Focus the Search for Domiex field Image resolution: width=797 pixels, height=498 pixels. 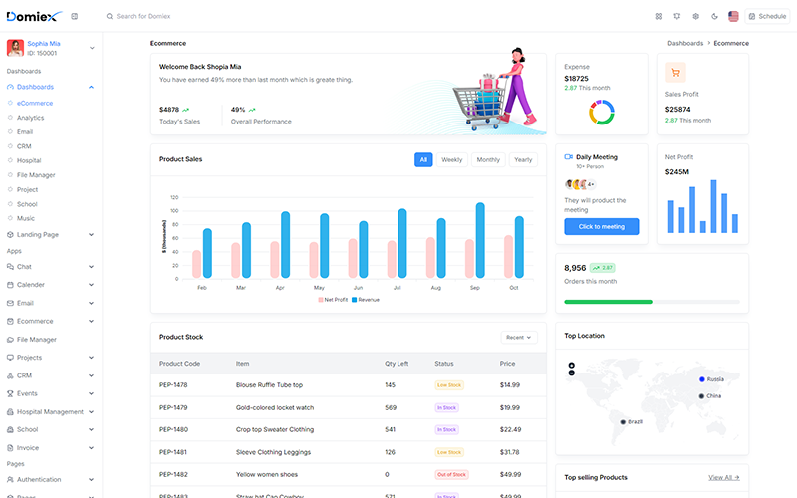point(143,16)
